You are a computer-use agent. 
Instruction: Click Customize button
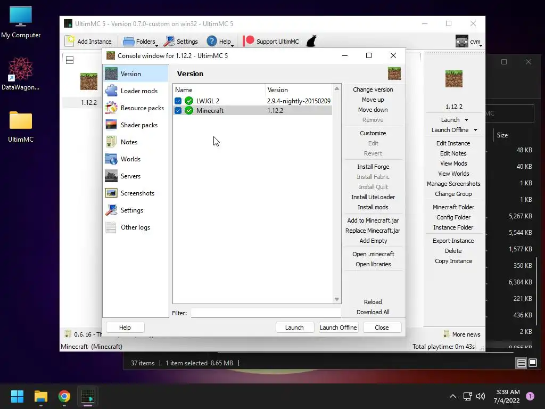[x=373, y=133]
